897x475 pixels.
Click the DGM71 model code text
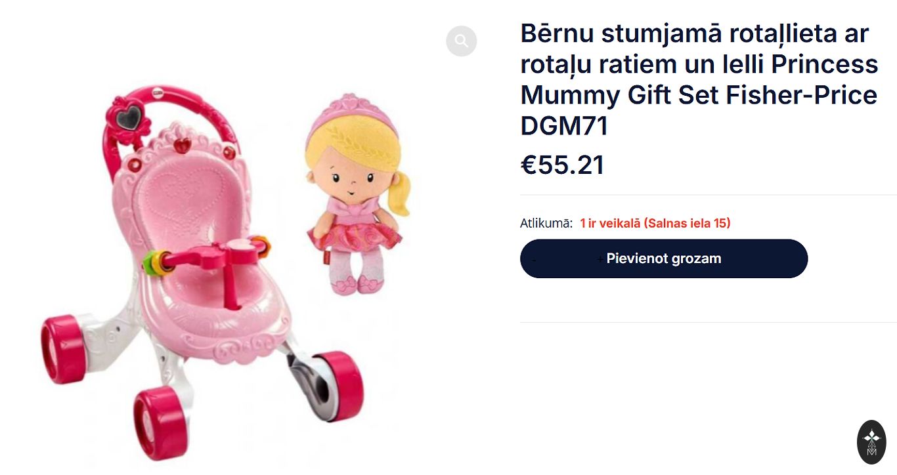click(x=564, y=126)
